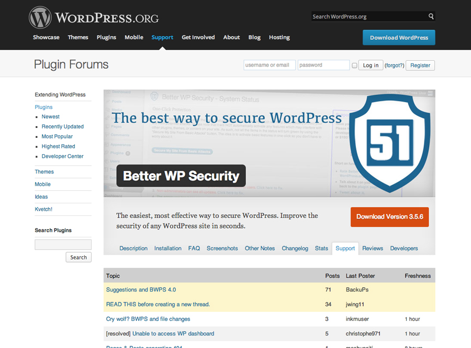
Task: Open the Themes sidebar link
Action: coord(44,172)
